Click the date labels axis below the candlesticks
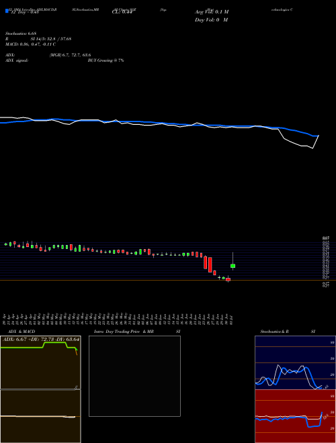The image size is (336, 443). coord(118,319)
